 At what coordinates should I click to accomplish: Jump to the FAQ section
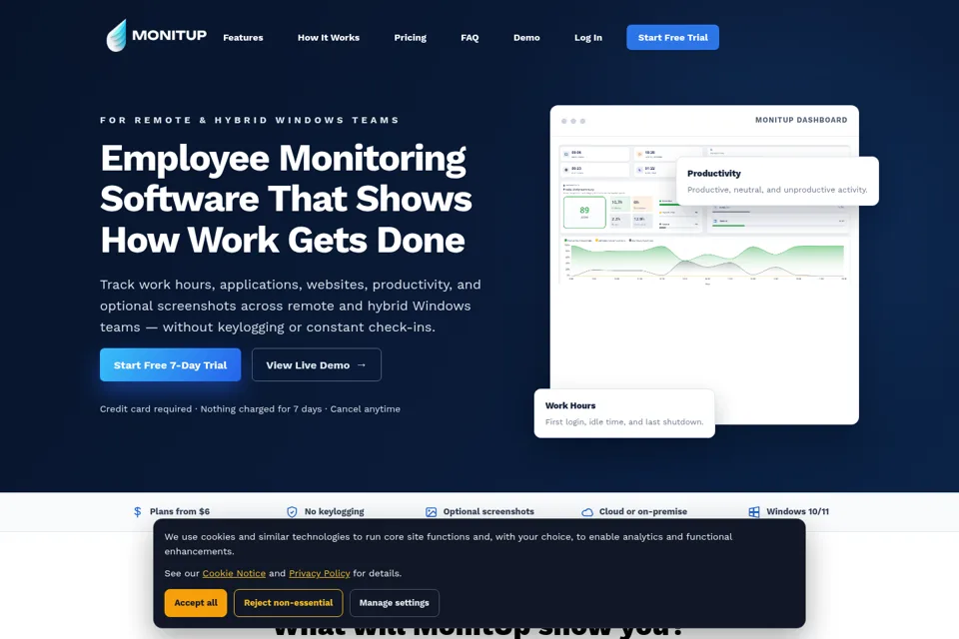point(470,37)
